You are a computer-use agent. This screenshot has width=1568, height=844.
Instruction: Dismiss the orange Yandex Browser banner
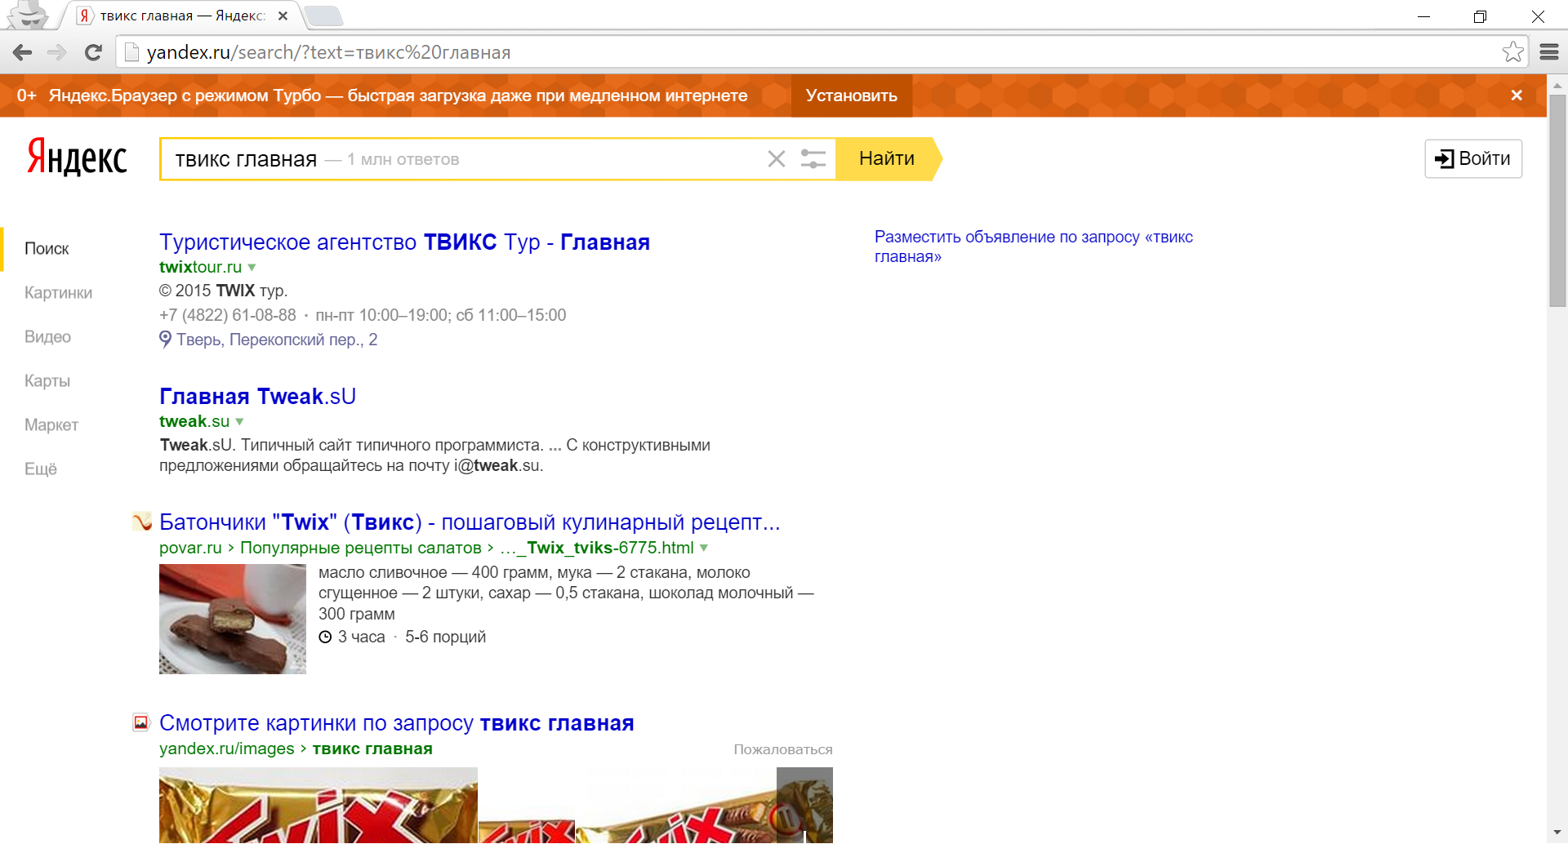pyautogui.click(x=1517, y=96)
